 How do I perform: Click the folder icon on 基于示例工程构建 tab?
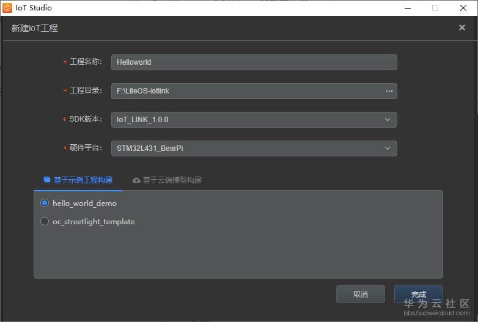(x=47, y=180)
